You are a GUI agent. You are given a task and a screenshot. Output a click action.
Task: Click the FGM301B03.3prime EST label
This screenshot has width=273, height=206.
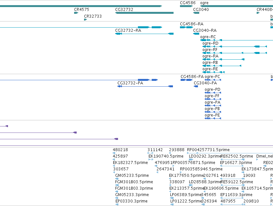click(x=134, y=188)
